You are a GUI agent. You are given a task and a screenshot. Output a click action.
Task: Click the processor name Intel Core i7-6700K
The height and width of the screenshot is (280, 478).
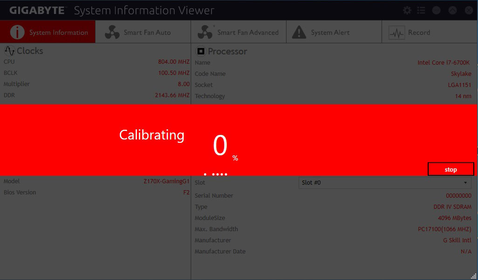tap(444, 63)
